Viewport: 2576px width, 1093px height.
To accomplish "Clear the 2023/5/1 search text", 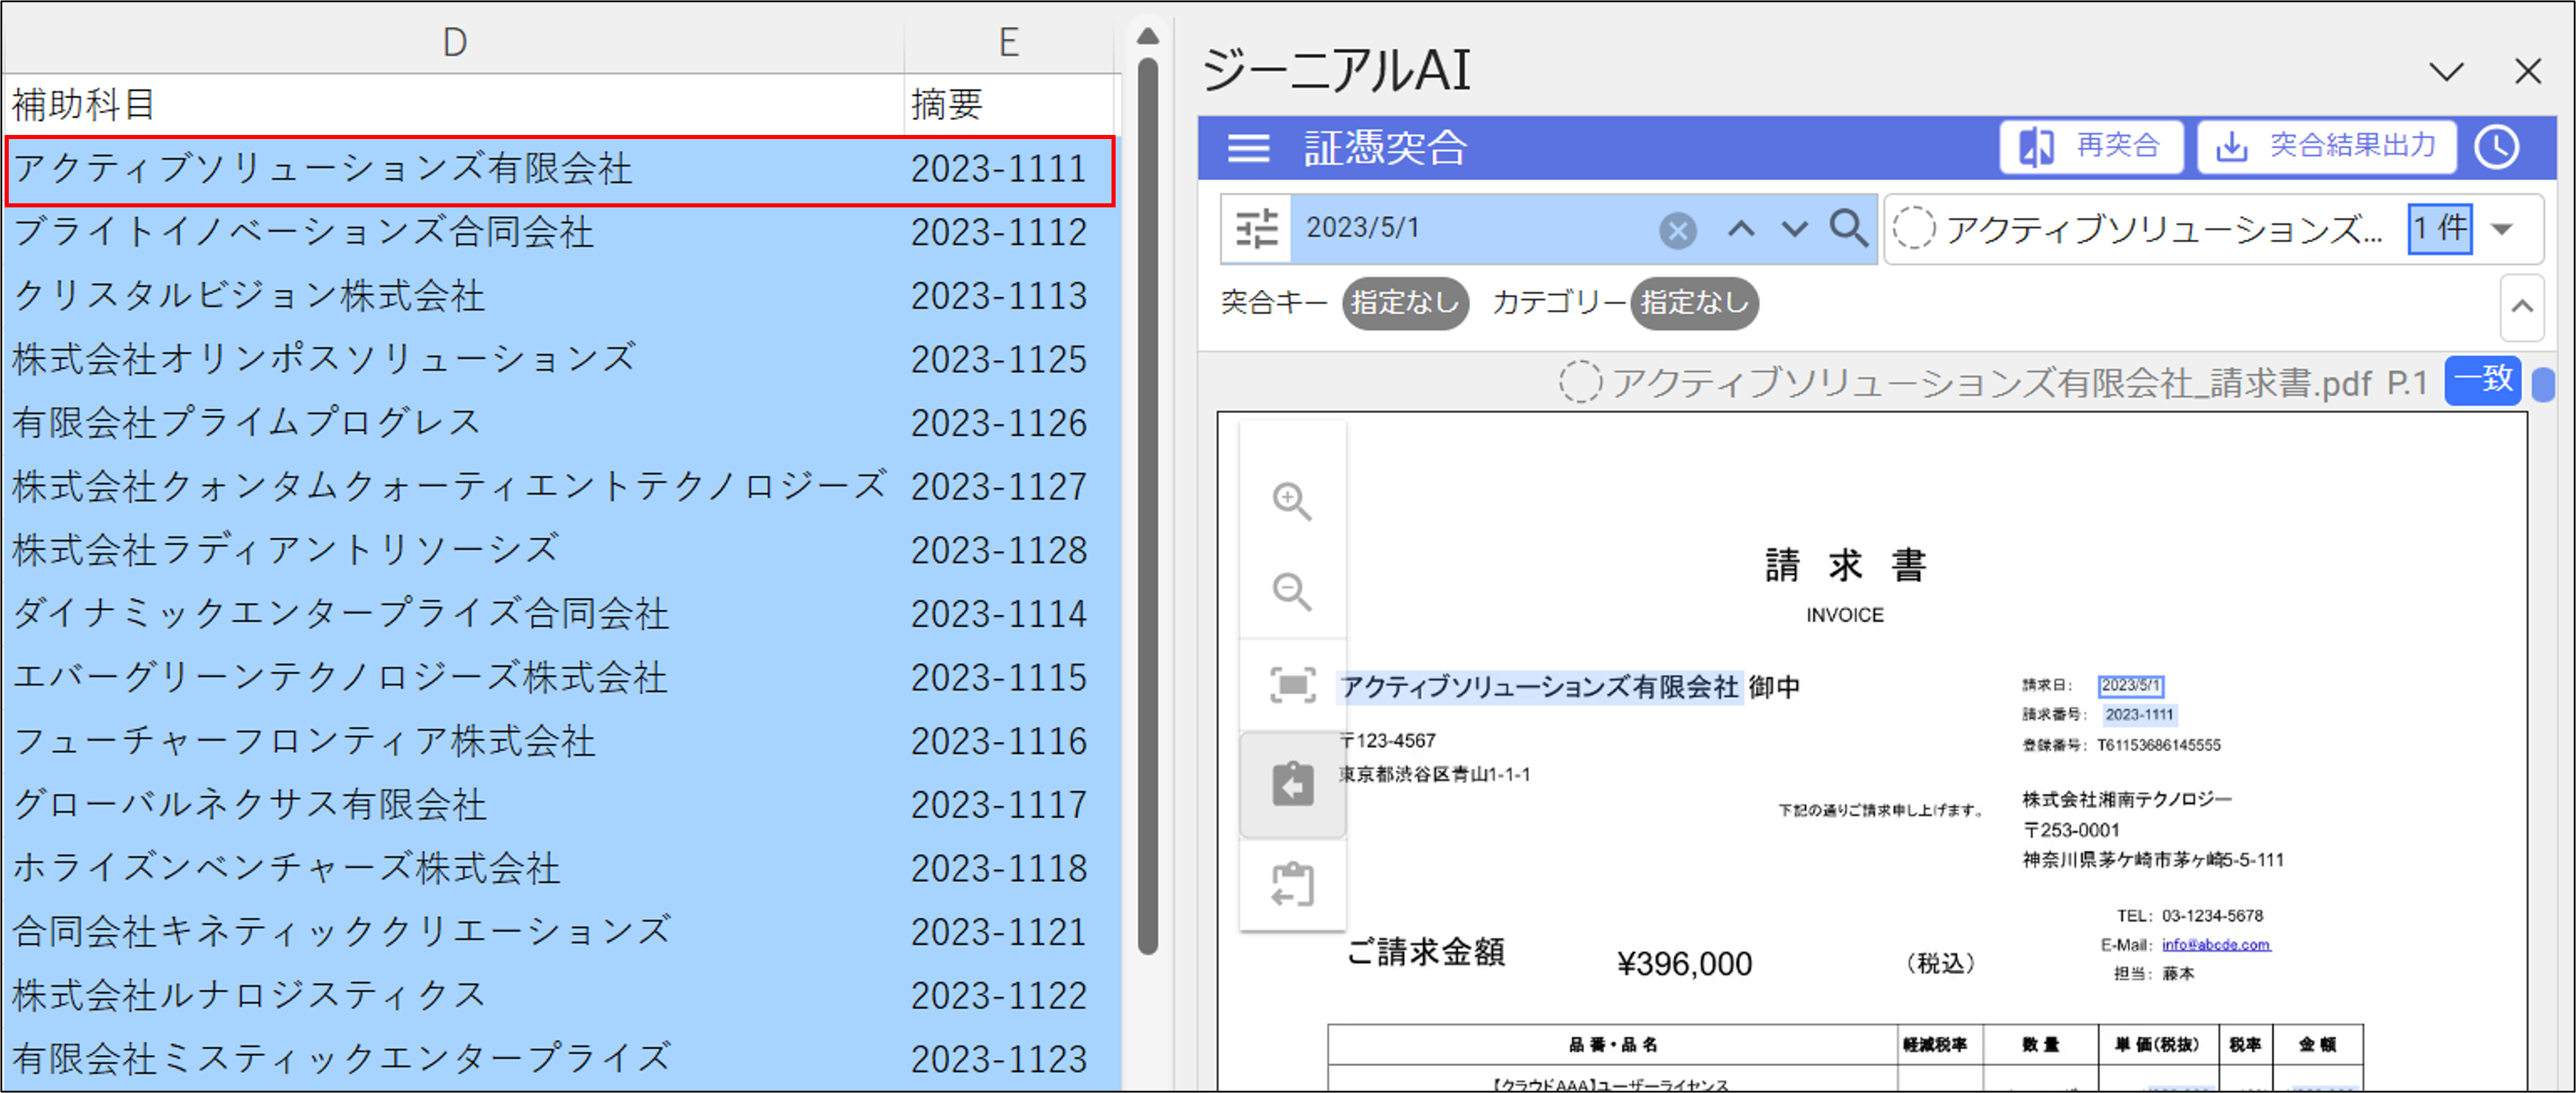I will point(1677,230).
